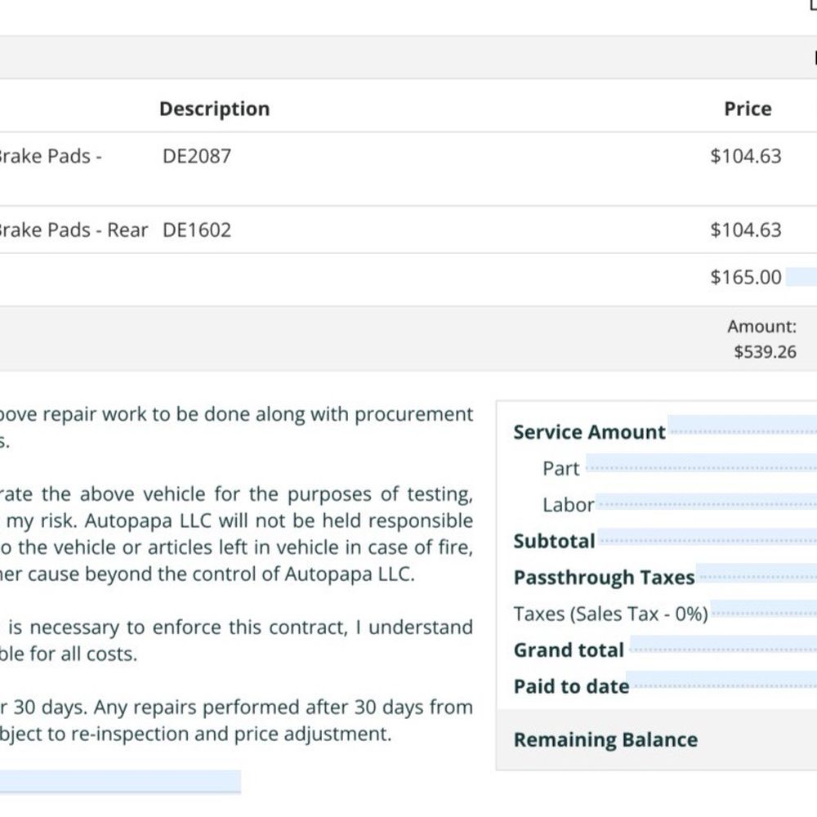817x817 pixels.
Task: Click the $165.00 price value
Action: click(746, 277)
